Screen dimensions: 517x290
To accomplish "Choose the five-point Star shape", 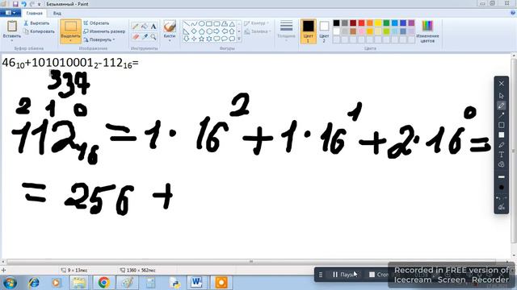I will click(x=201, y=39).
